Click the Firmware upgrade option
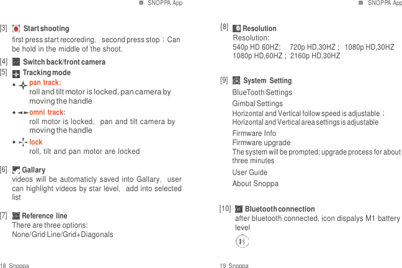 coord(261,143)
